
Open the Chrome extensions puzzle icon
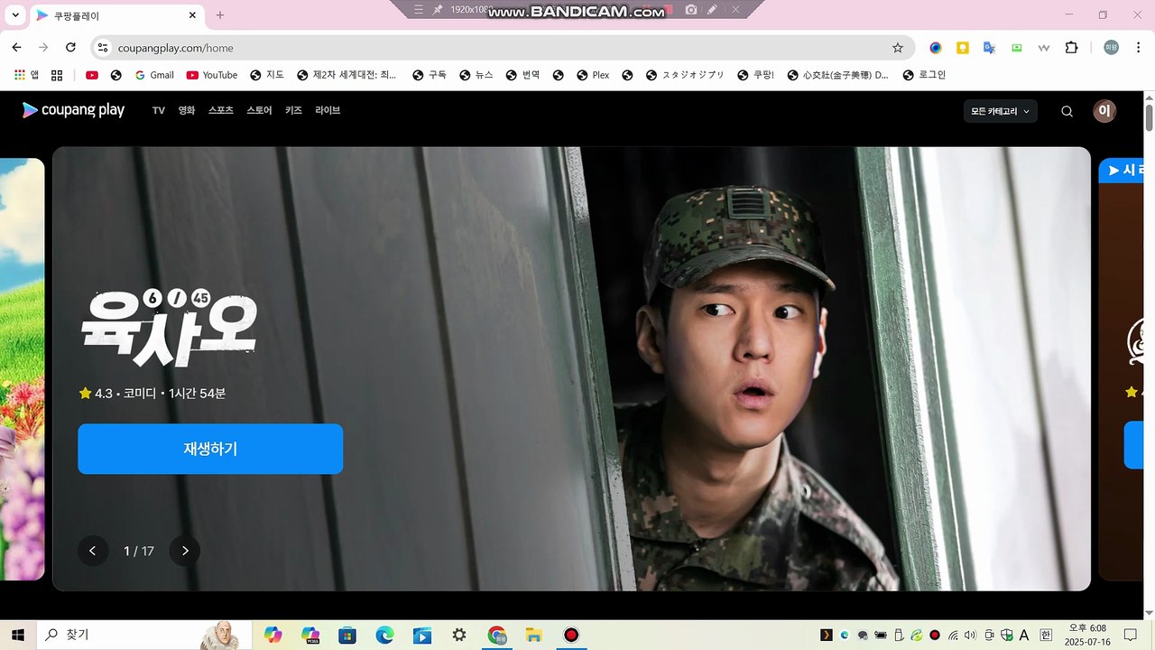point(1072,48)
